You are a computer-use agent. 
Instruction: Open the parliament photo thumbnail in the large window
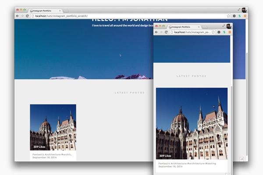tap(53, 127)
